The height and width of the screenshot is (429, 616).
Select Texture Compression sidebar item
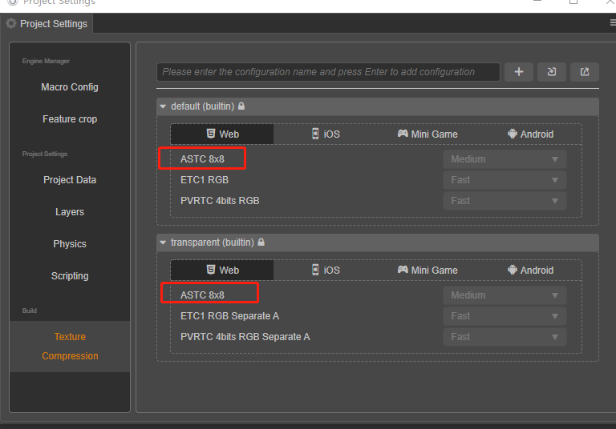70,347
